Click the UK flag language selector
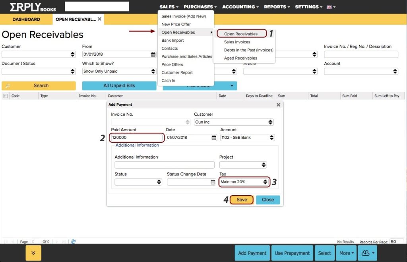This screenshot has width=407, height=262. click(328, 6)
